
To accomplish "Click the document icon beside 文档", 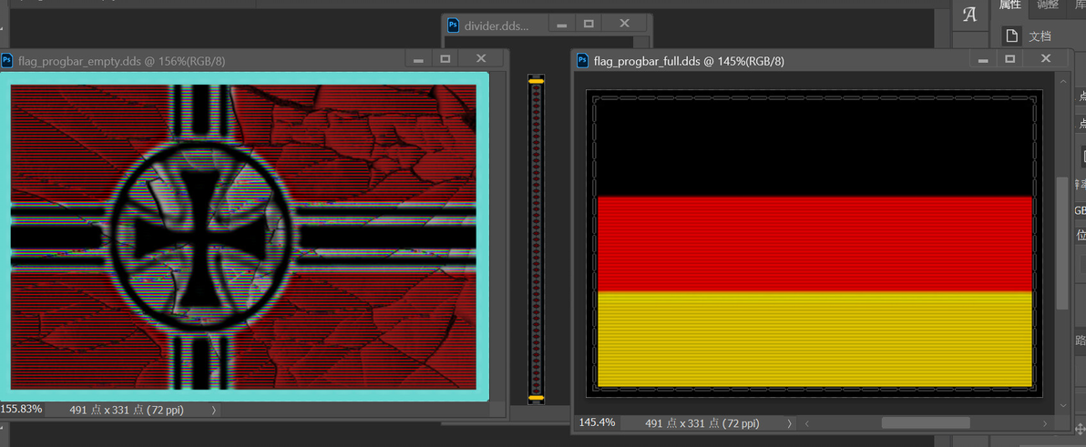I will click(1012, 36).
